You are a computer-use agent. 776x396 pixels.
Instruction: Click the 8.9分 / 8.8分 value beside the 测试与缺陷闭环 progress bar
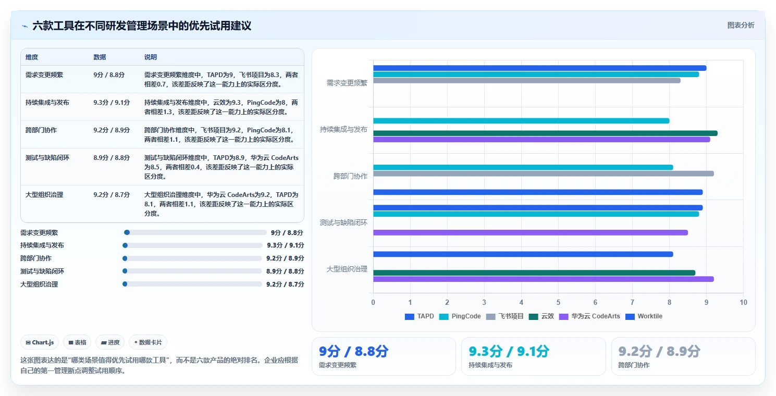(286, 271)
